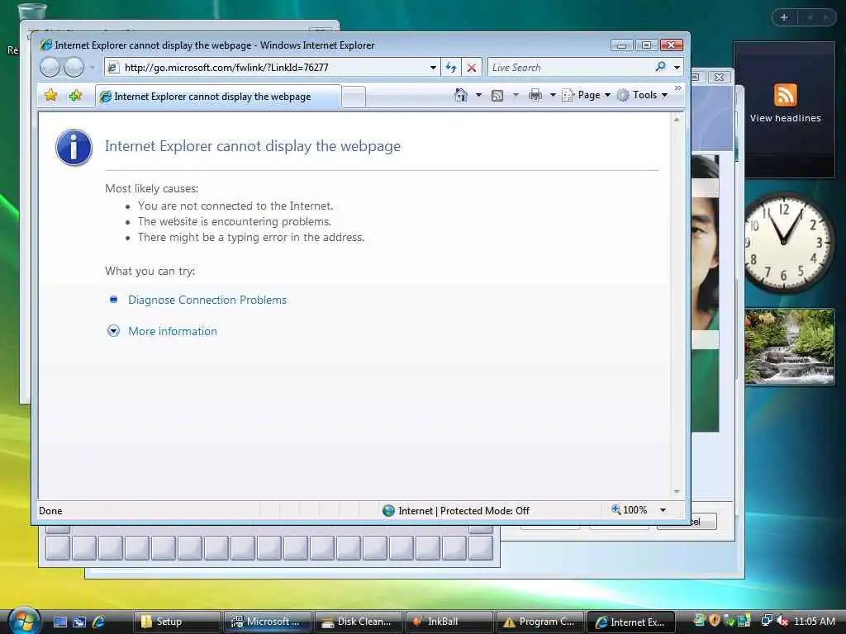Stop loading with the red X icon

(x=472, y=68)
